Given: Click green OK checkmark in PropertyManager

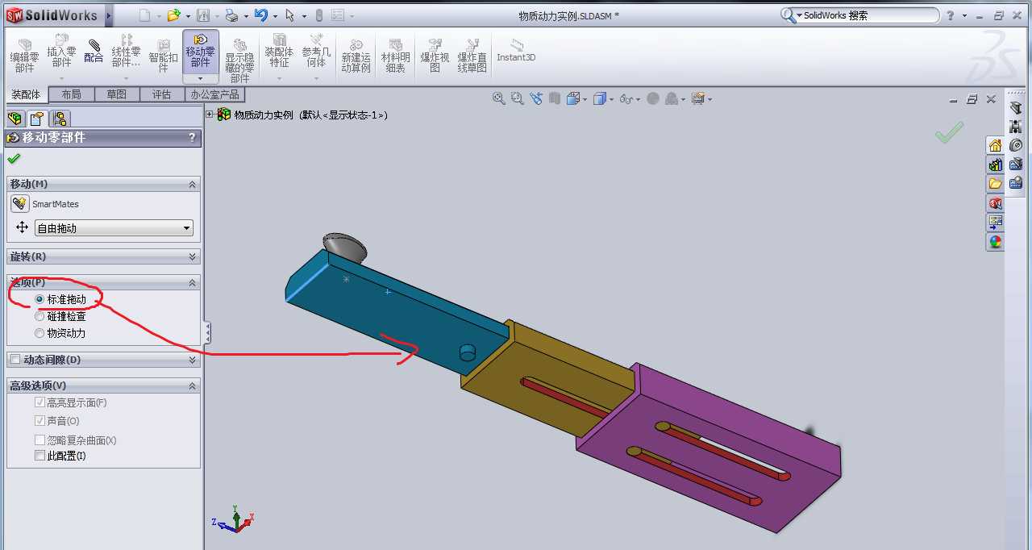Looking at the screenshot, I should 14,159.
